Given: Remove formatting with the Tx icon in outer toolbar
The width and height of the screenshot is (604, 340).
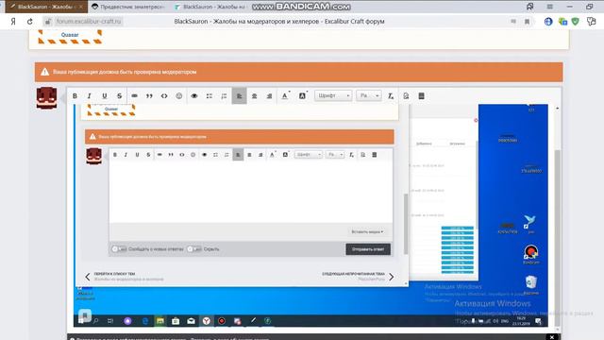Looking at the screenshot, I should tap(391, 96).
